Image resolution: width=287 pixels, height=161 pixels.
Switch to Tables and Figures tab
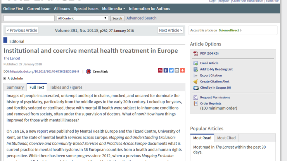(x=66, y=87)
